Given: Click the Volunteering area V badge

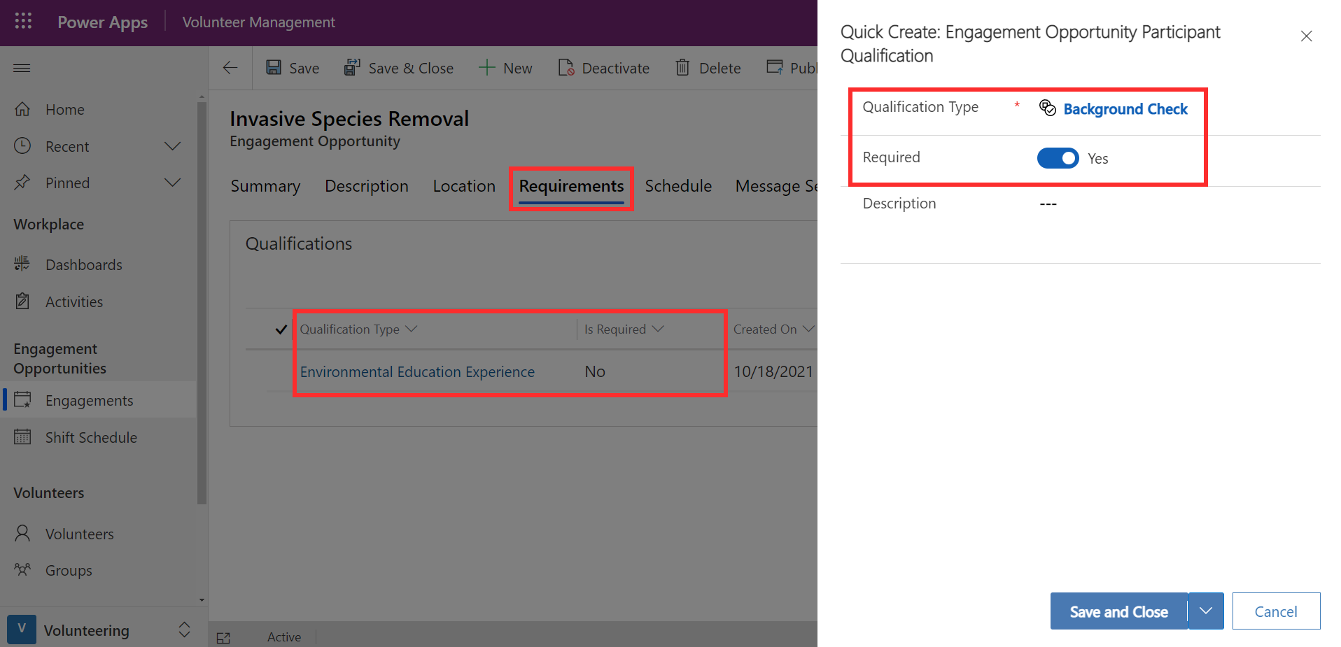Looking at the screenshot, I should tap(22, 629).
